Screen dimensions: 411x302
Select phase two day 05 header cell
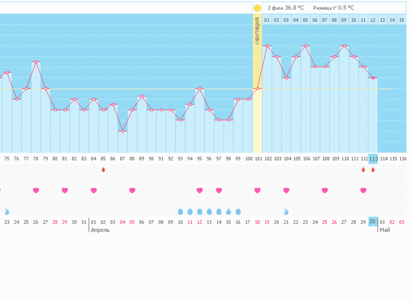(305, 20)
